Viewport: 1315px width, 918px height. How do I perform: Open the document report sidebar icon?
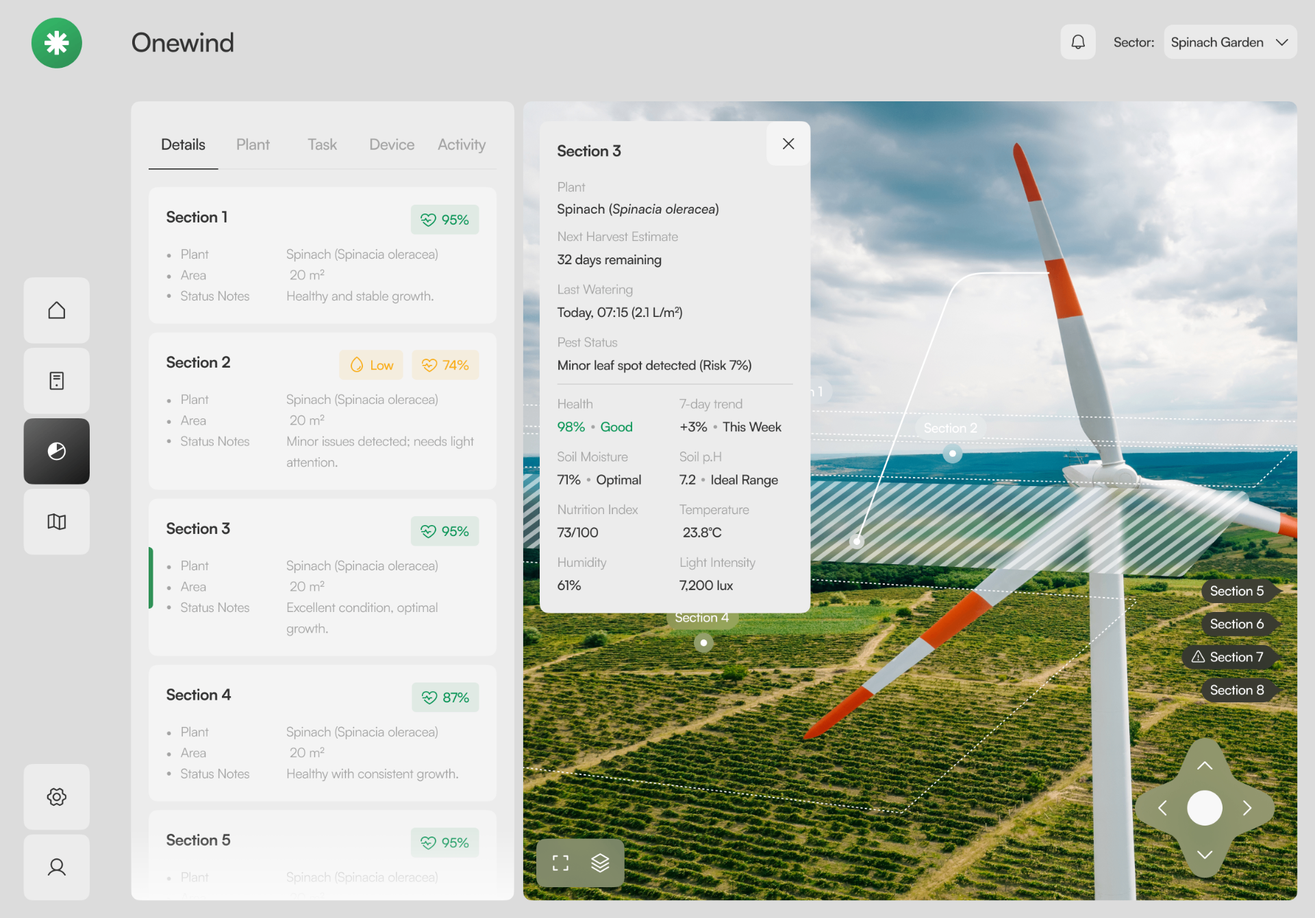point(57,381)
